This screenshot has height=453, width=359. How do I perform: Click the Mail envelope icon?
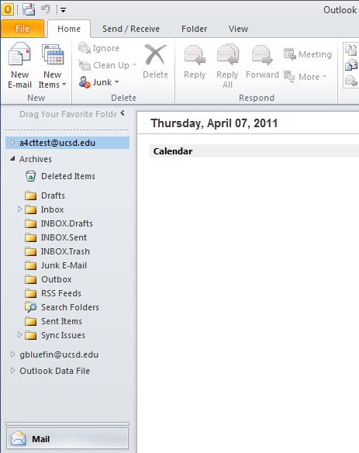tap(18, 438)
